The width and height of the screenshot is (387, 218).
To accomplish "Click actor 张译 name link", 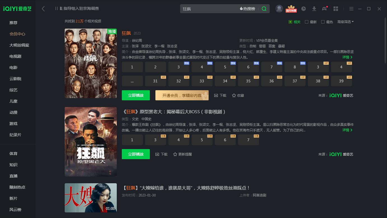I will [135, 46].
